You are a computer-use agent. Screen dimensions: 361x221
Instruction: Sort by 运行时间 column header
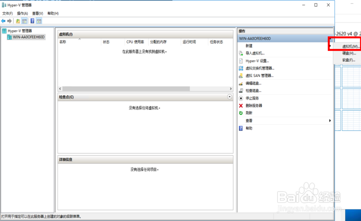[195, 42]
